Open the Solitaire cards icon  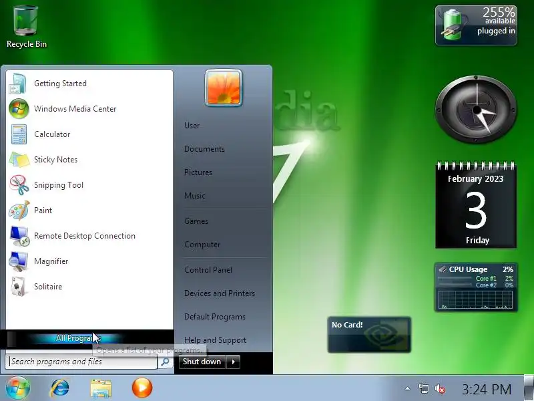pos(18,287)
